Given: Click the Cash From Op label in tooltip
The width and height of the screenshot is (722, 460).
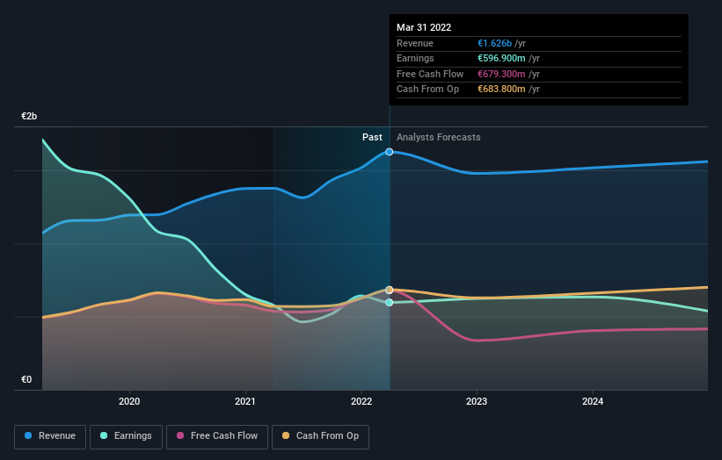Looking at the screenshot, I should click(x=427, y=90).
